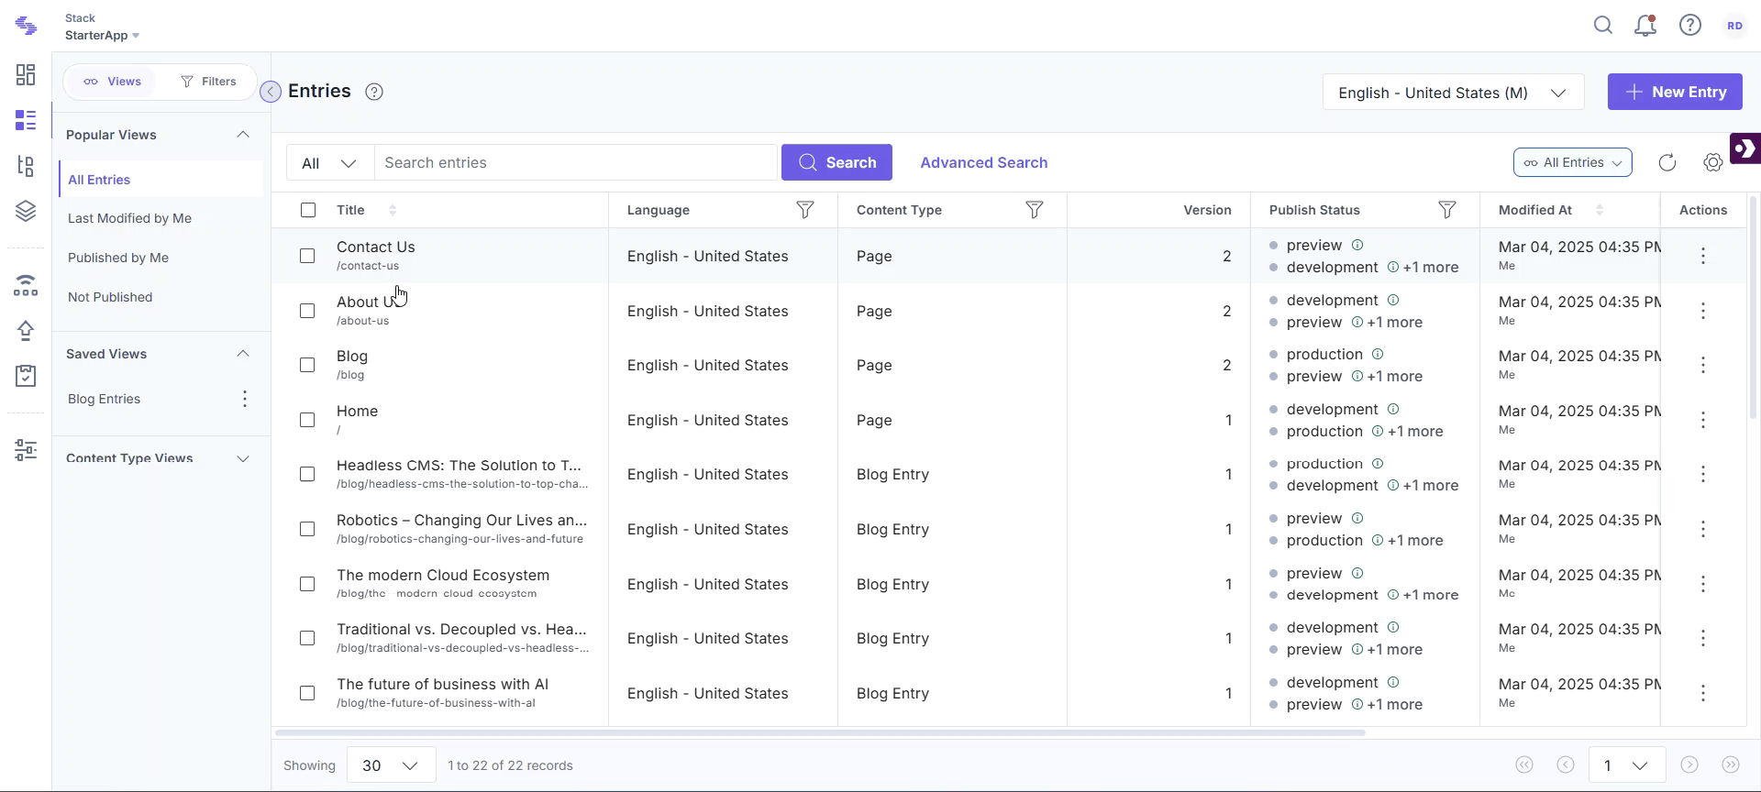Toggle the select-all checkbox in header
The width and height of the screenshot is (1761, 792).
308,210
